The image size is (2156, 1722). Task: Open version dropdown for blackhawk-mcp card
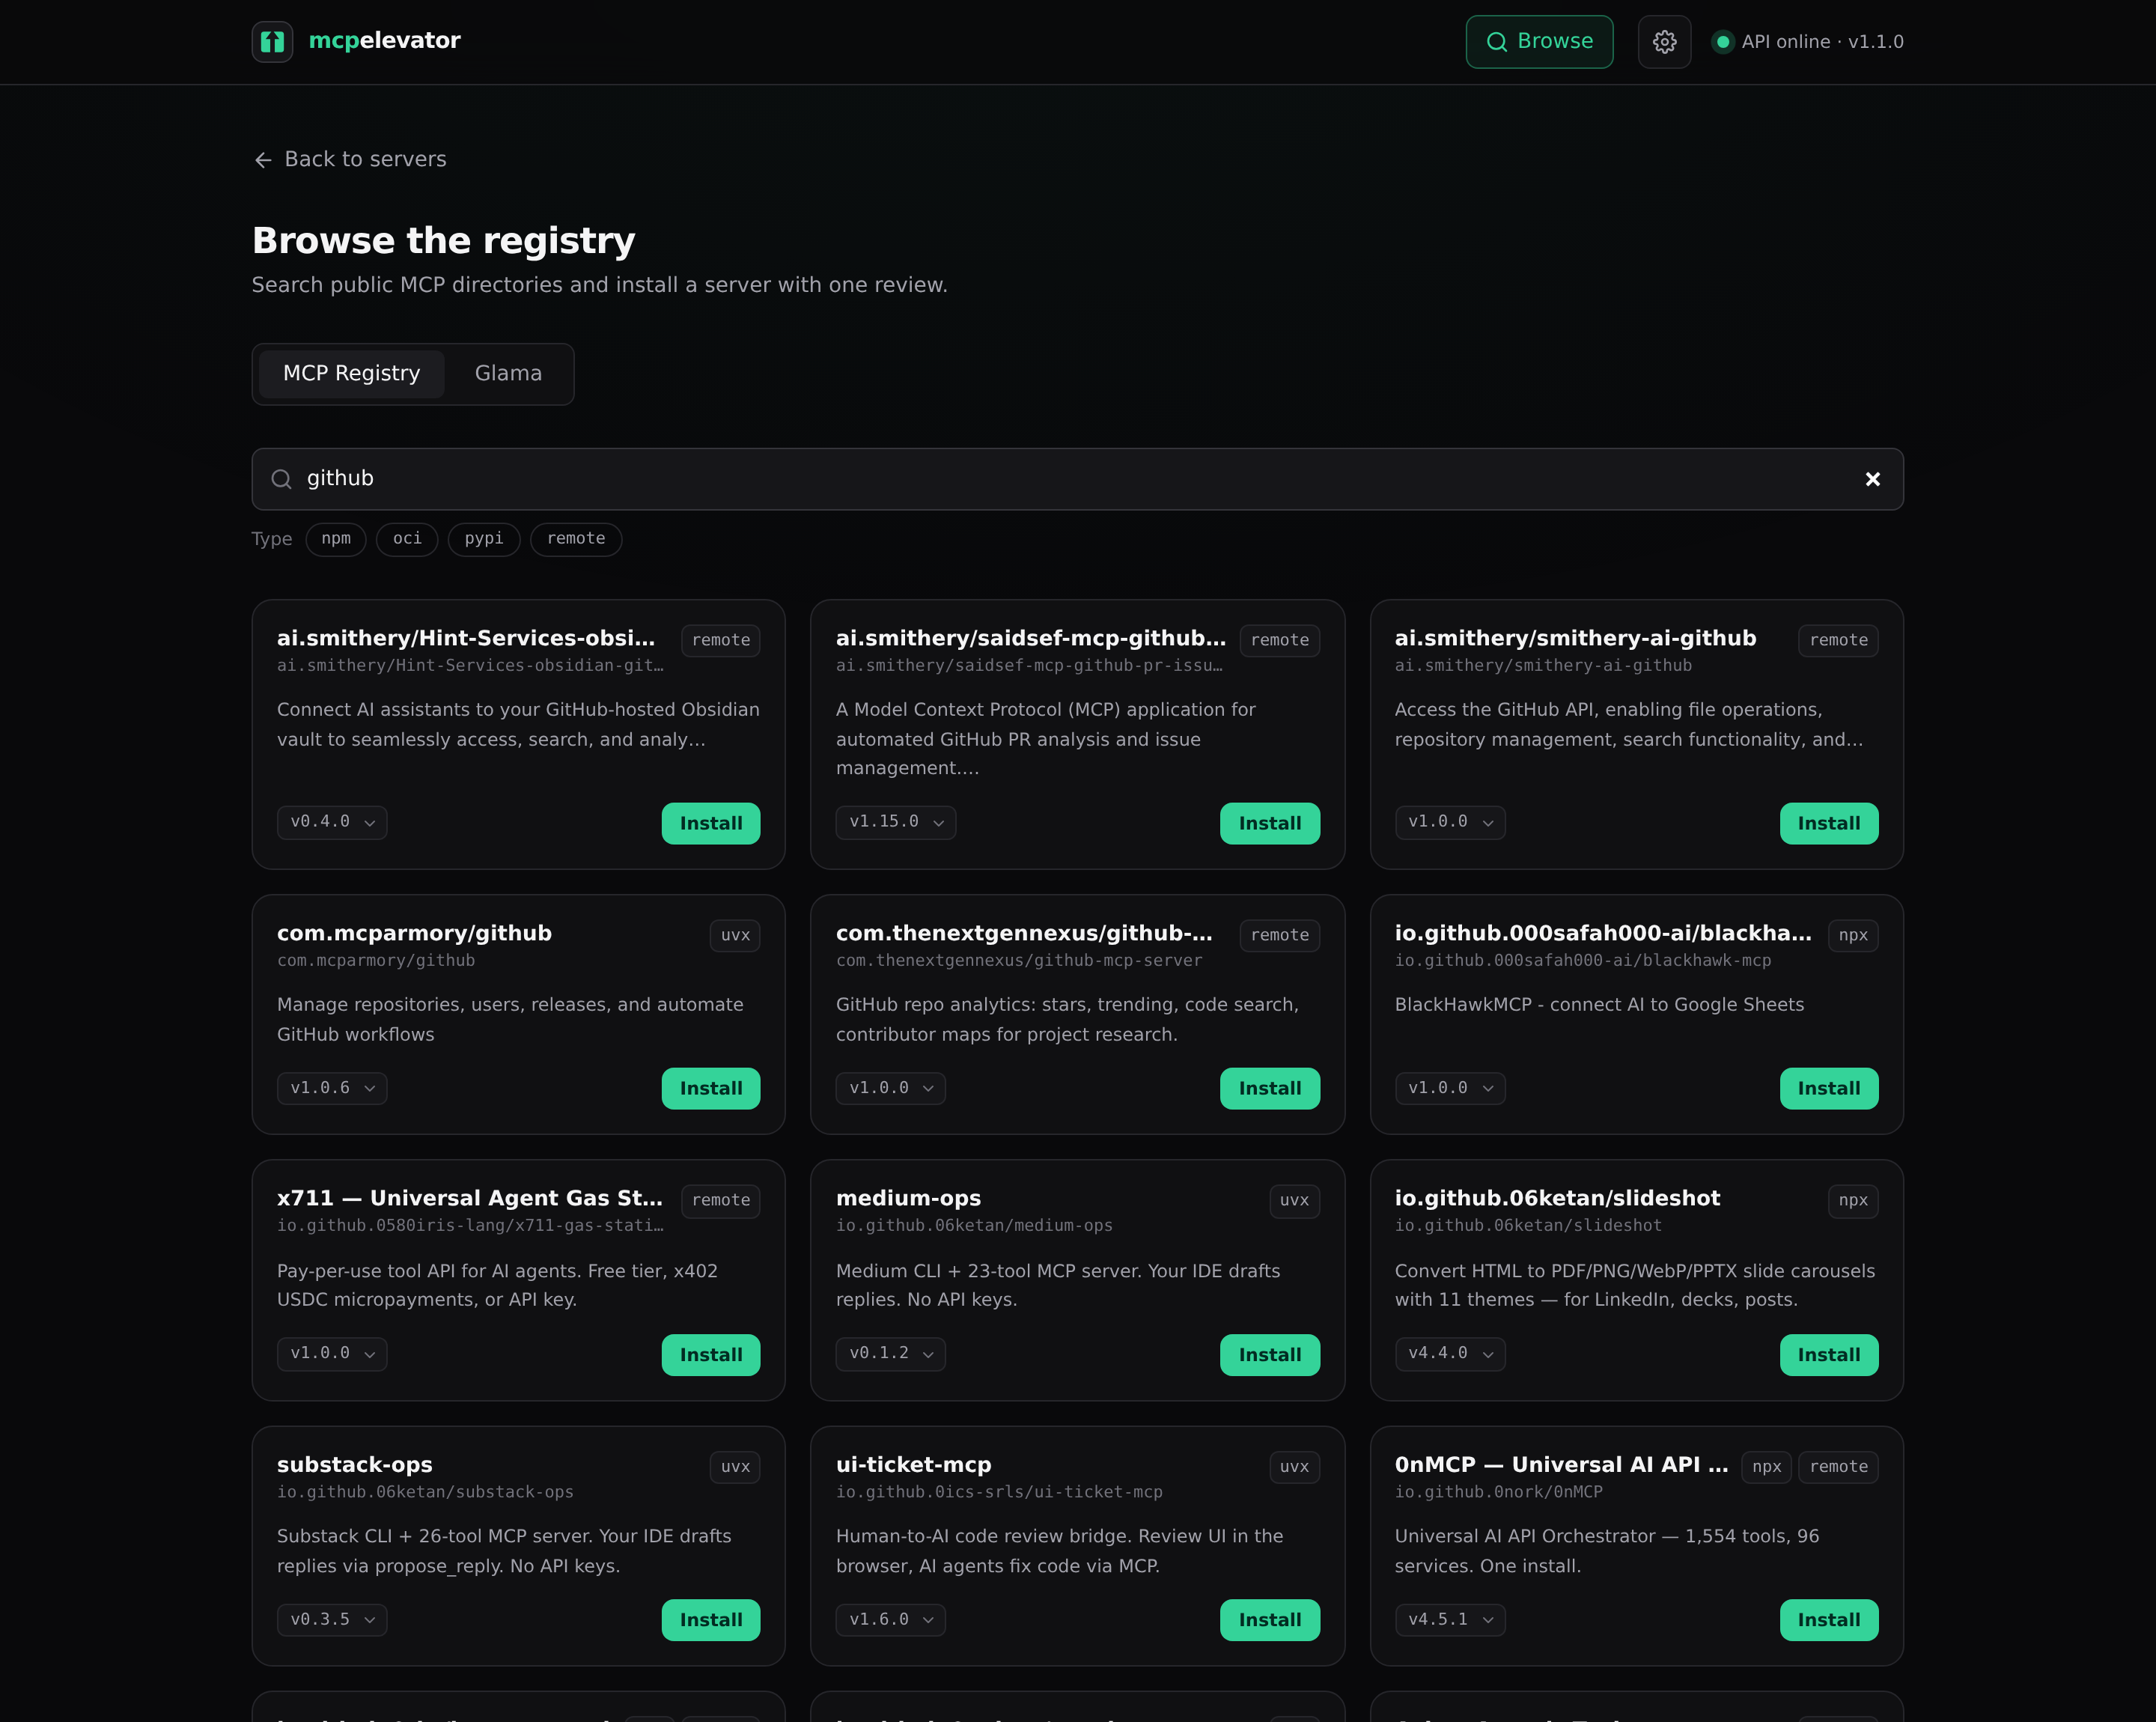(x=1450, y=1088)
